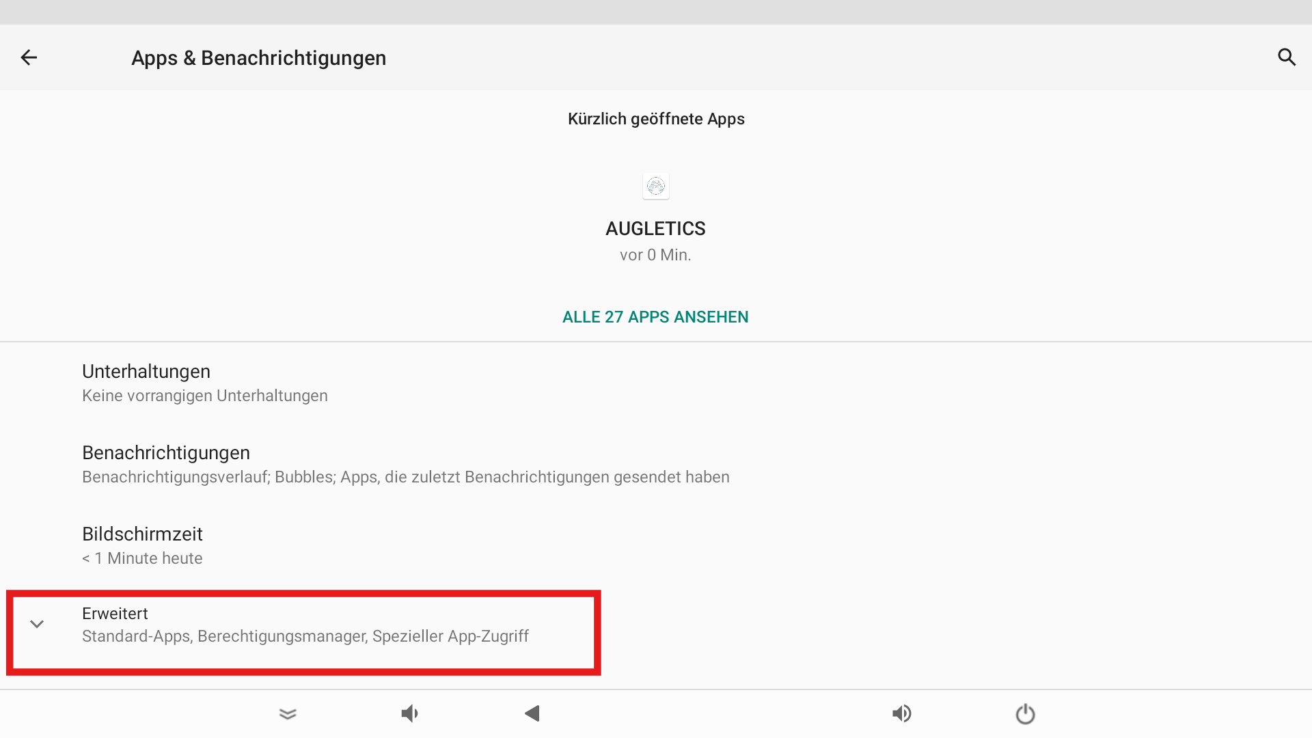1312x738 pixels.
Task: Go back using the top-left arrow
Action: point(29,57)
